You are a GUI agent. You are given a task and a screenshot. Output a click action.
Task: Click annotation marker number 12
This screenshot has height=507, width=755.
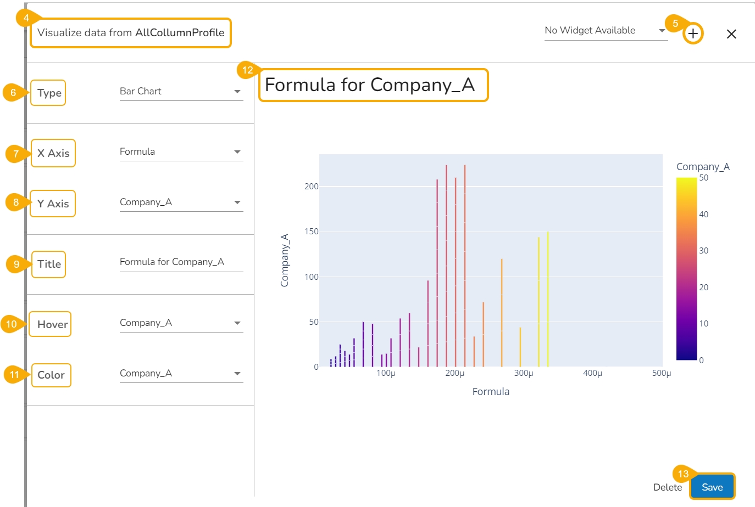[248, 70]
